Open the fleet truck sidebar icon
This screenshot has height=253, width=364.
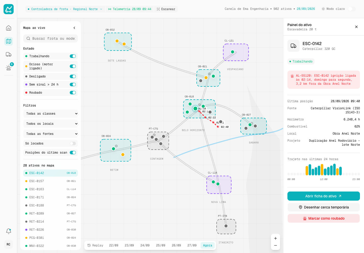9,54
